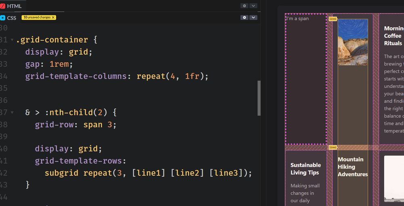Click the 'line1' grid overlay label

pyautogui.click(x=332, y=19)
